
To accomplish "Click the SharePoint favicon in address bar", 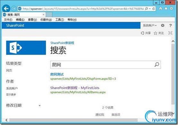I will coord(20,9).
